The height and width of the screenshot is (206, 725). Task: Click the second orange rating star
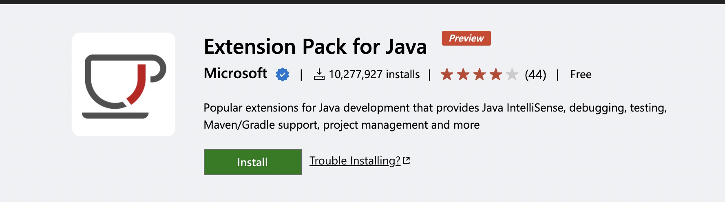[x=463, y=75]
